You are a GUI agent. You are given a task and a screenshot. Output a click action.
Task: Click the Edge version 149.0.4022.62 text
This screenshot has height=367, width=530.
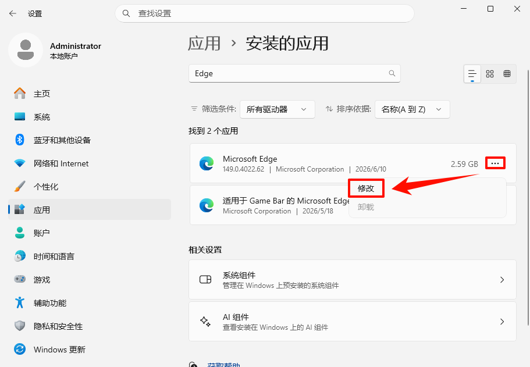point(243,169)
